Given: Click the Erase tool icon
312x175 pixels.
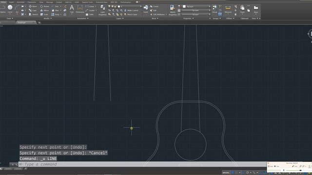Looking at the screenshot, I should (x=65, y=6).
